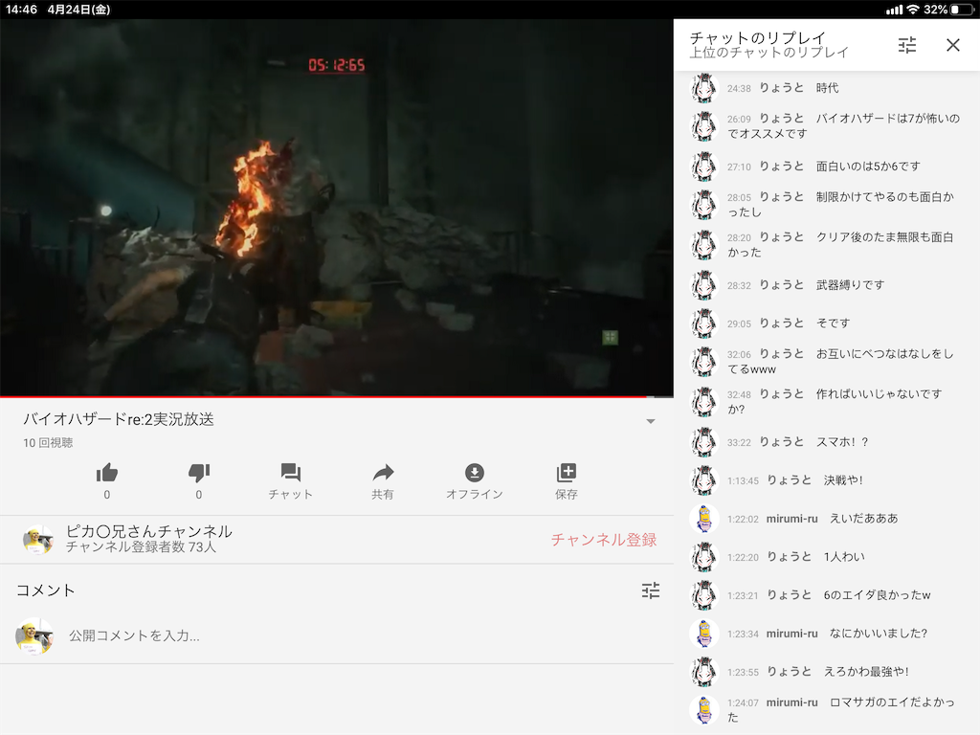
Task: Tap the dislike thumbs-down icon
Action: 199,473
